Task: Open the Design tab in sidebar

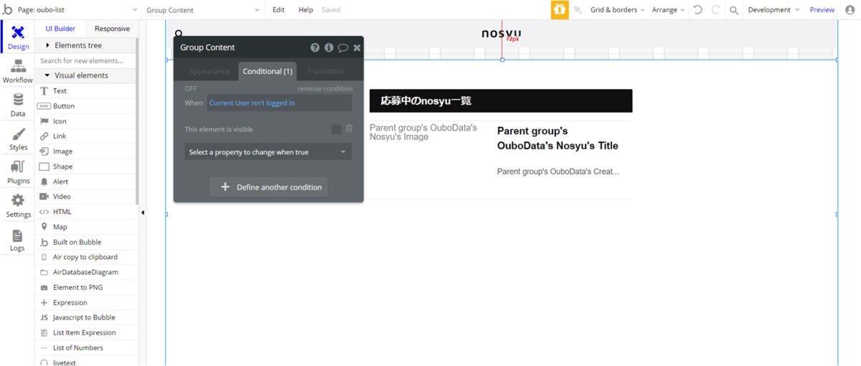Action: (18, 37)
